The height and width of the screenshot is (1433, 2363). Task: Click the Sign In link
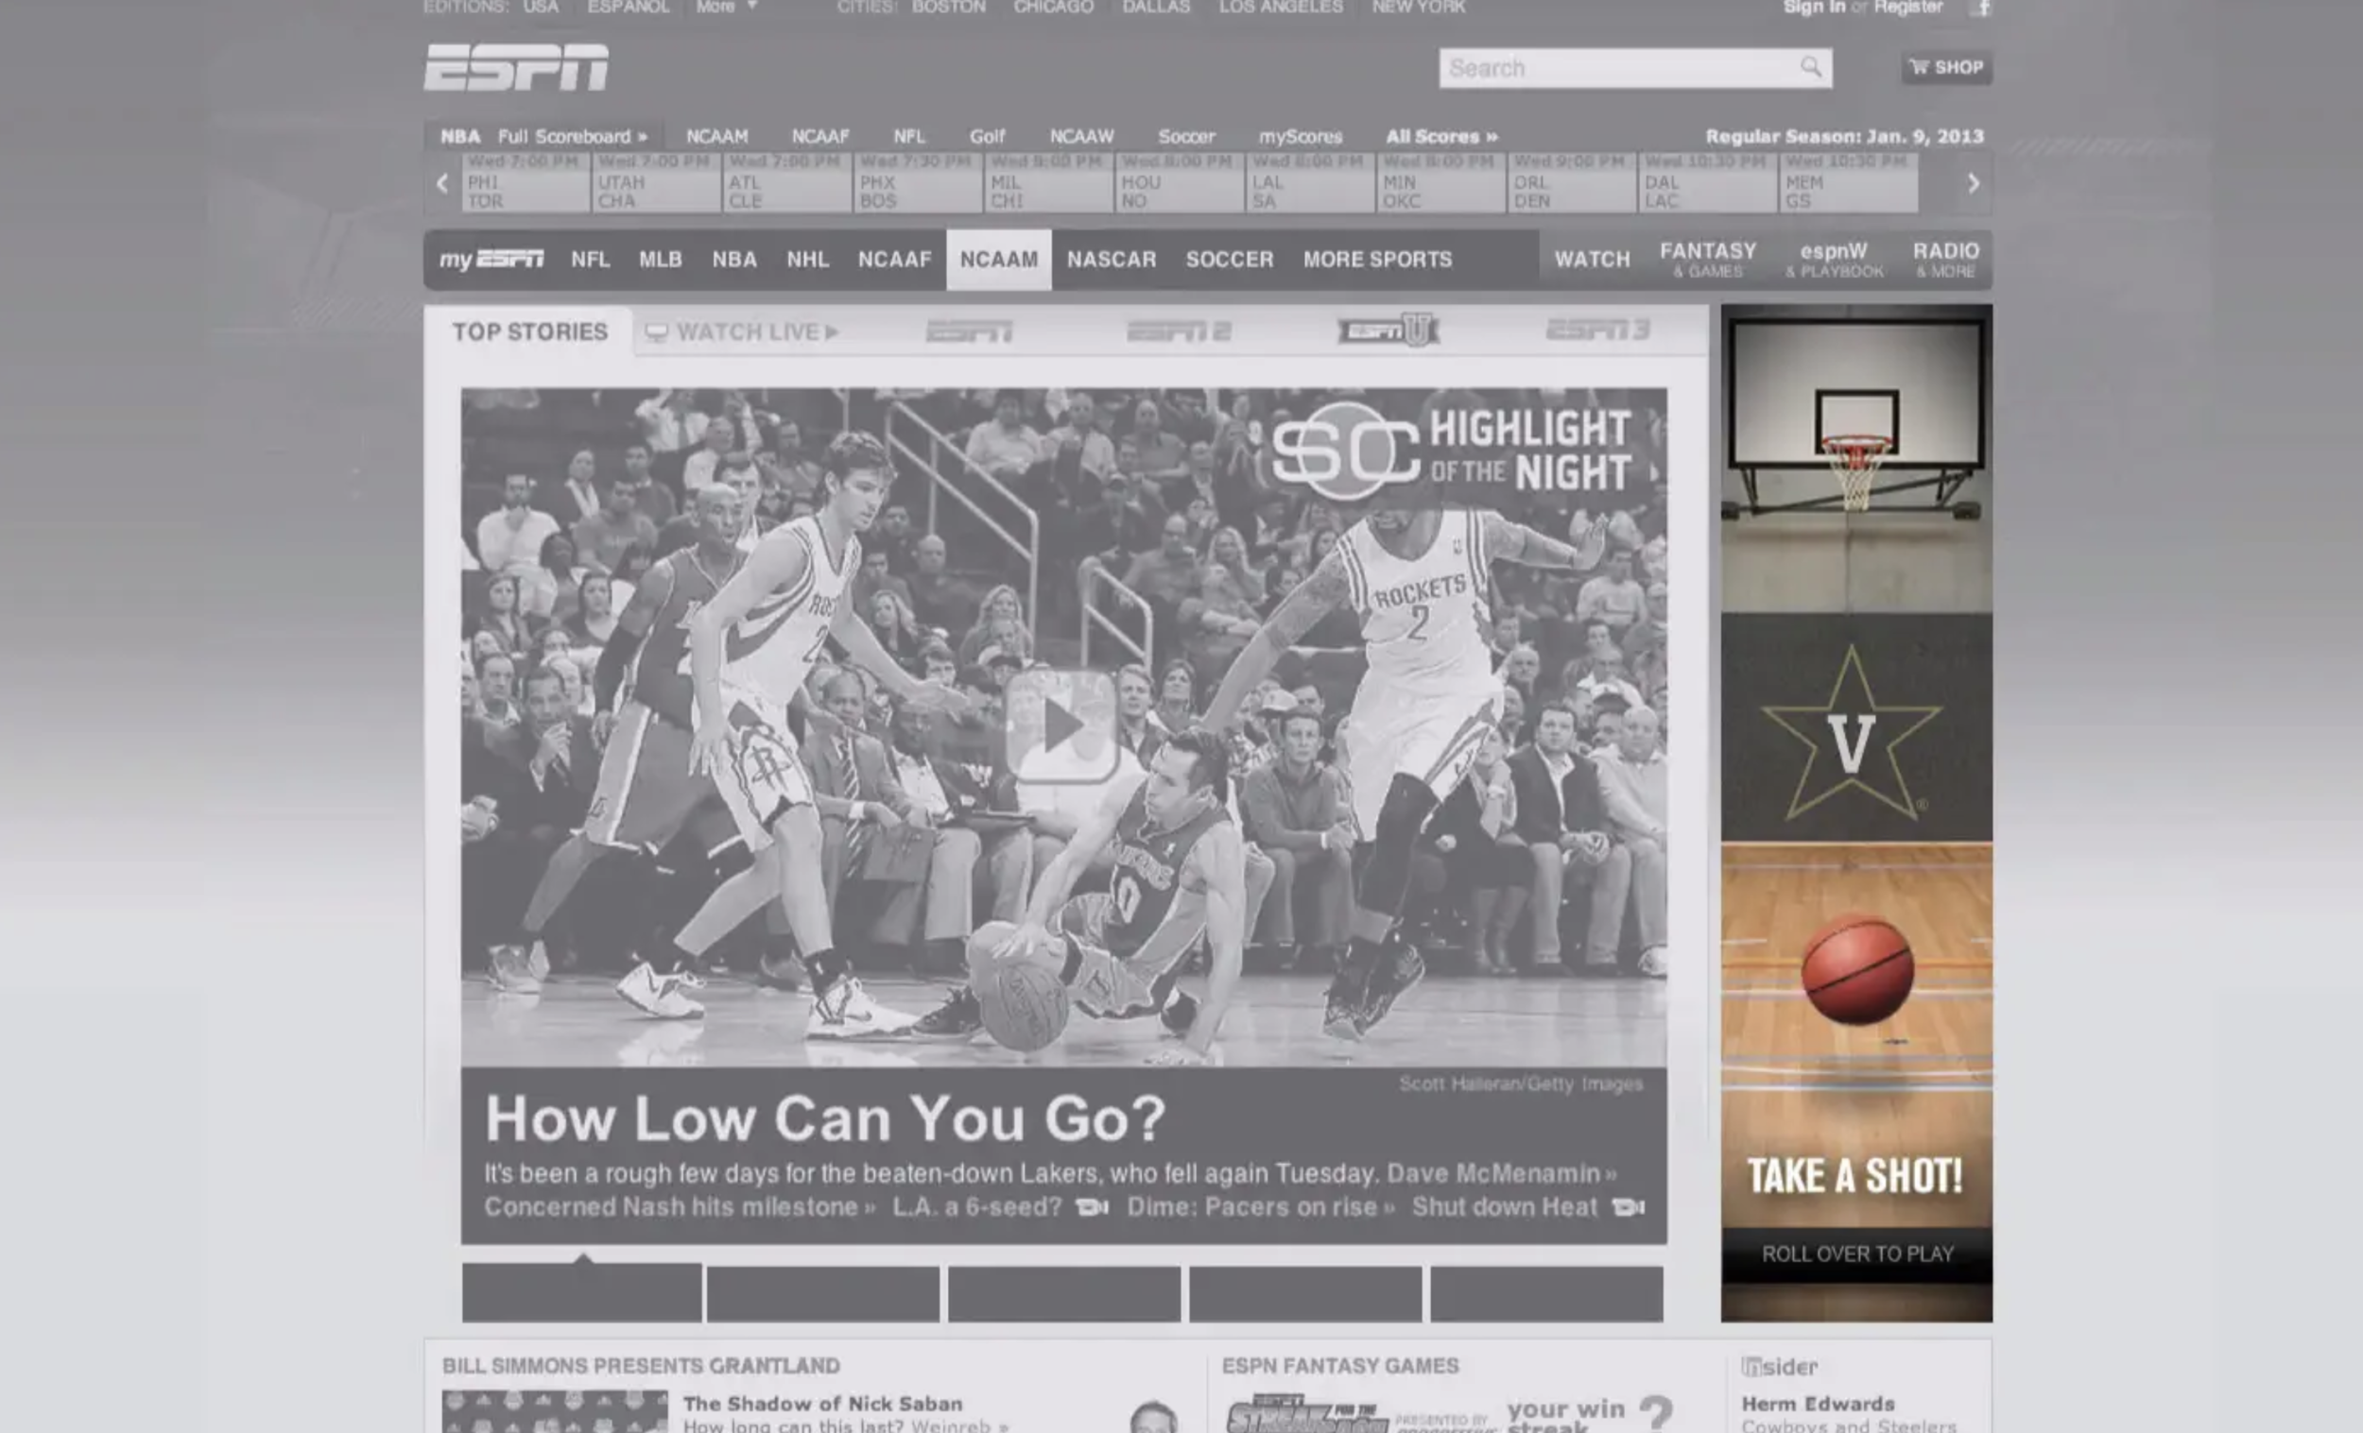pos(1815,8)
